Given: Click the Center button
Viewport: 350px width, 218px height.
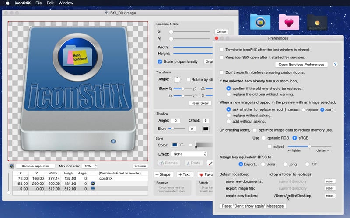Looking at the screenshot, I should coord(221,31).
